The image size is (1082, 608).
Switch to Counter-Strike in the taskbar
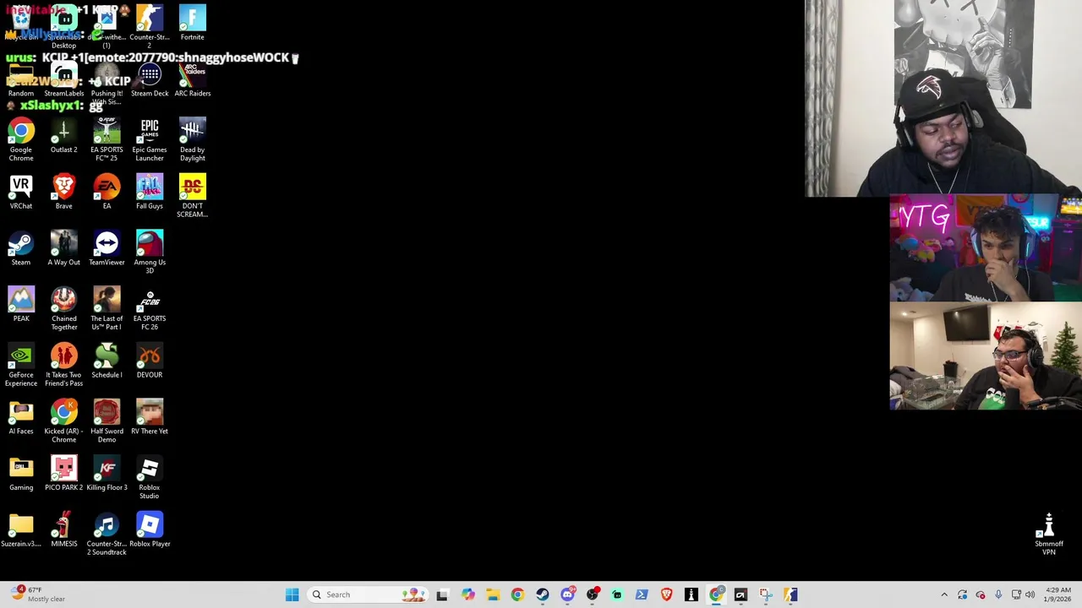tap(790, 594)
